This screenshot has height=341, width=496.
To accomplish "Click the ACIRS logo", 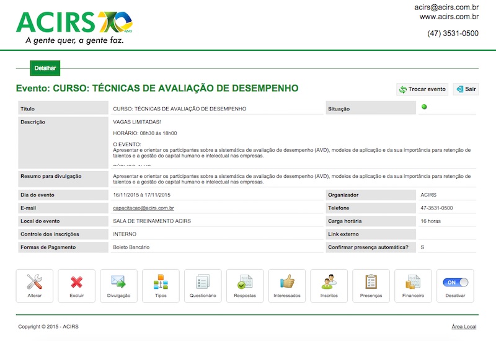I will point(74,25).
